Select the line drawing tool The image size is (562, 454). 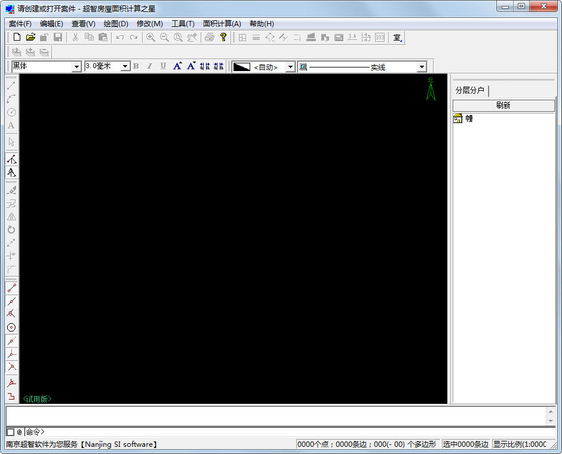point(11,85)
